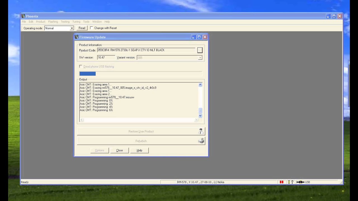This screenshot has width=358, height=201.
Task: Open the Help menu in menu bar
Action: [107, 21]
